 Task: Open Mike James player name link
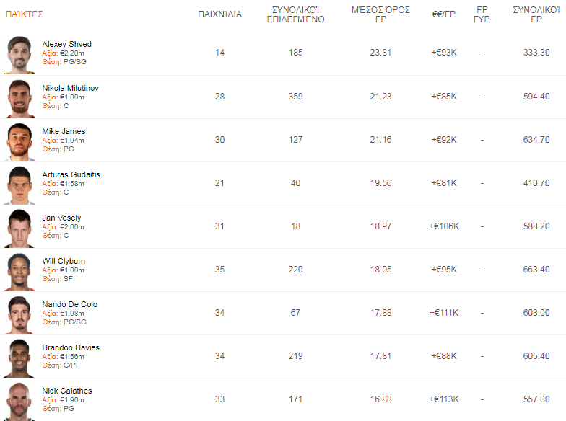pyautogui.click(x=64, y=131)
